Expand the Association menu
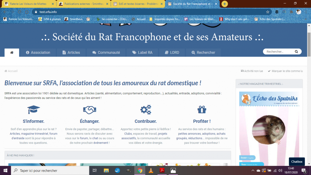This screenshot has width=311, height=175. (x=38, y=53)
